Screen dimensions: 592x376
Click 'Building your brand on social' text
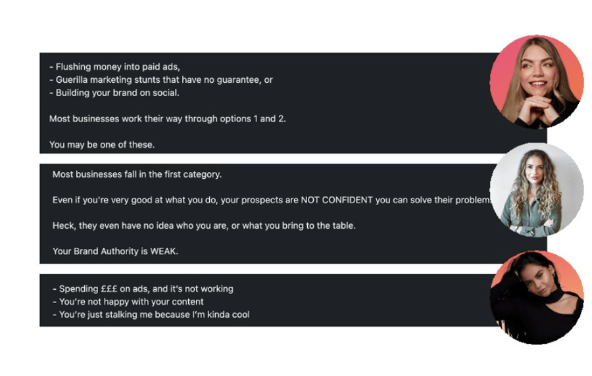tap(114, 93)
